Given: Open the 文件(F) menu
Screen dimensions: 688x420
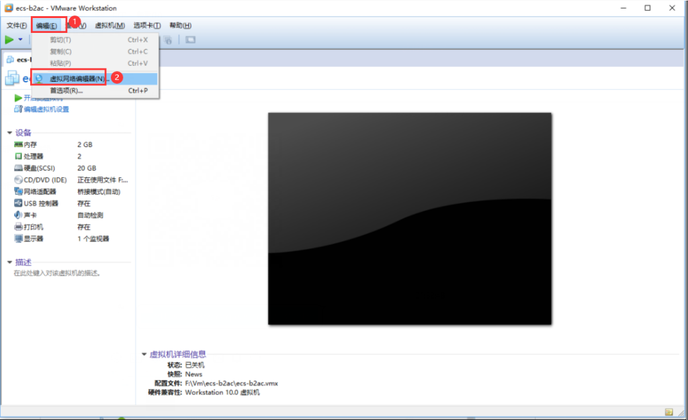Looking at the screenshot, I should [16, 25].
